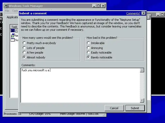Switch to Applications tab in Task Manager
165x123 pixels.
(12, 17)
